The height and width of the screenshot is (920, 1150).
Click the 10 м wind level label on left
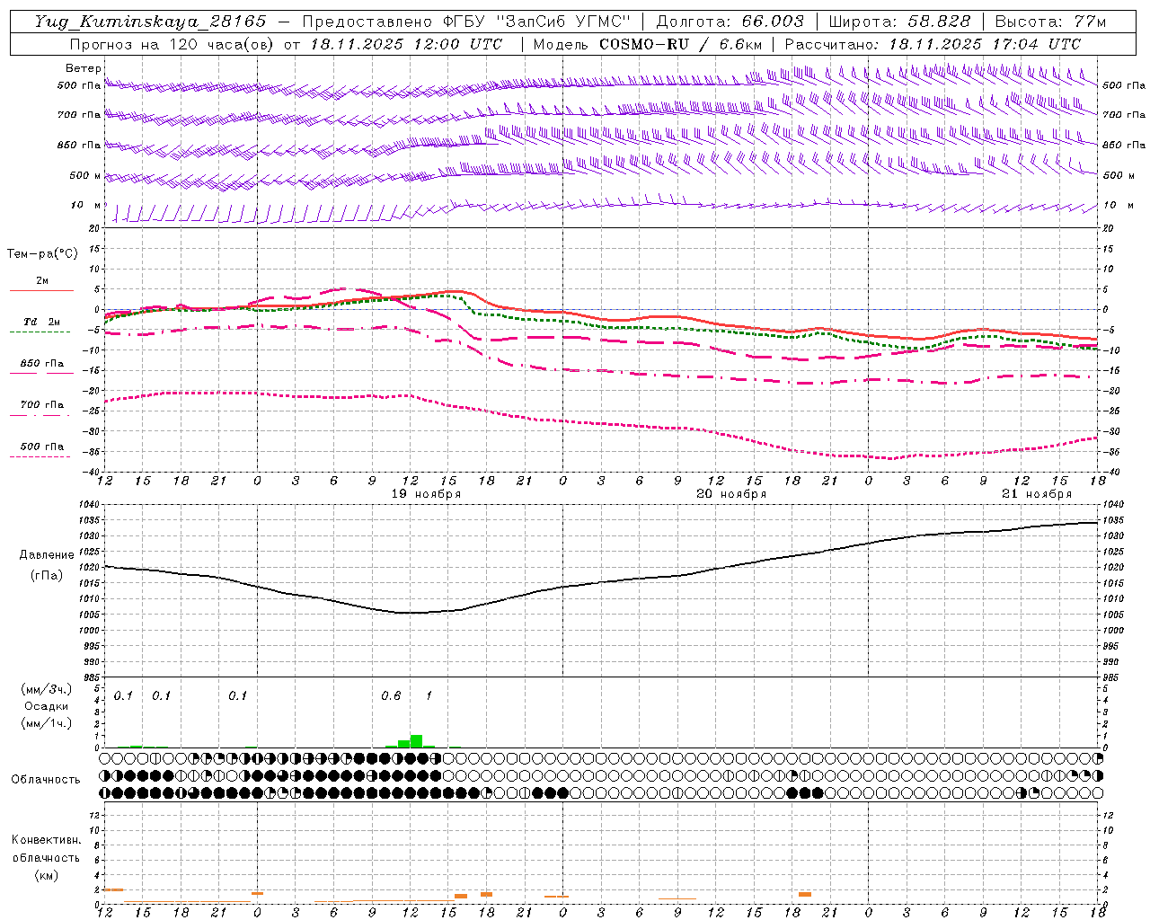tap(86, 205)
